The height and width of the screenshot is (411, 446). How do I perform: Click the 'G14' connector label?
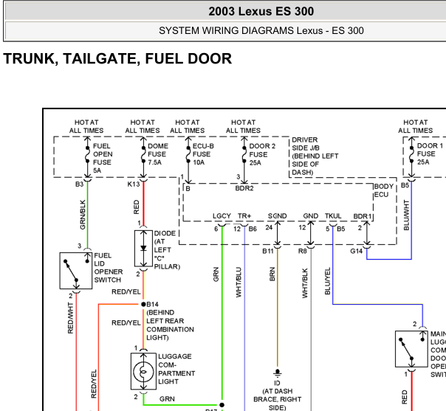[357, 251]
